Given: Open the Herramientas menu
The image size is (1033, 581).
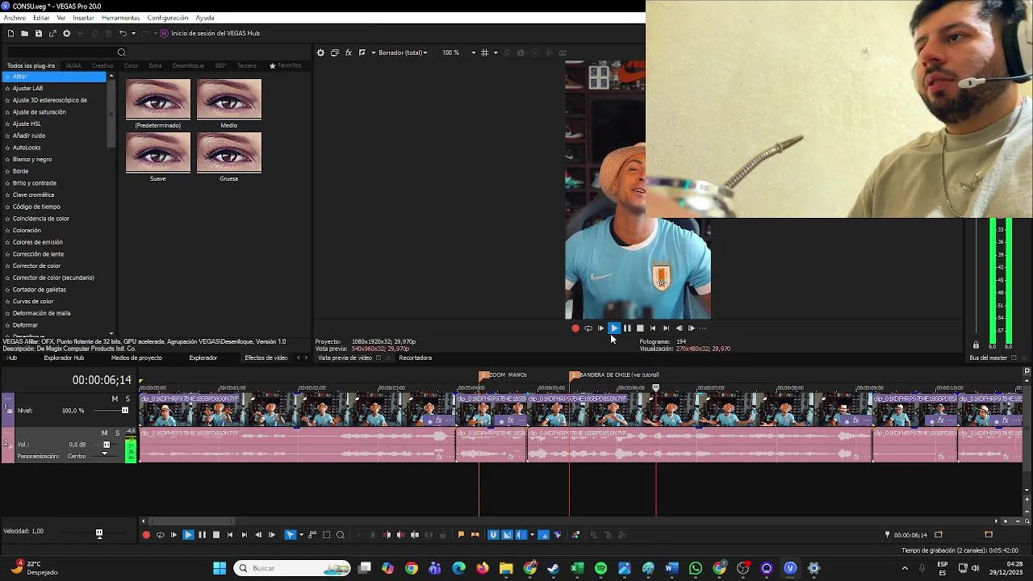Looking at the screenshot, I should [120, 18].
